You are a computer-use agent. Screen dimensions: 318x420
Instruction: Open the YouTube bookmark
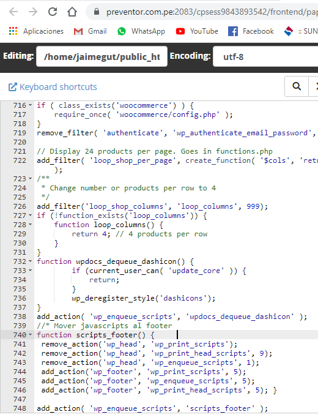pyautogui.click(x=197, y=31)
